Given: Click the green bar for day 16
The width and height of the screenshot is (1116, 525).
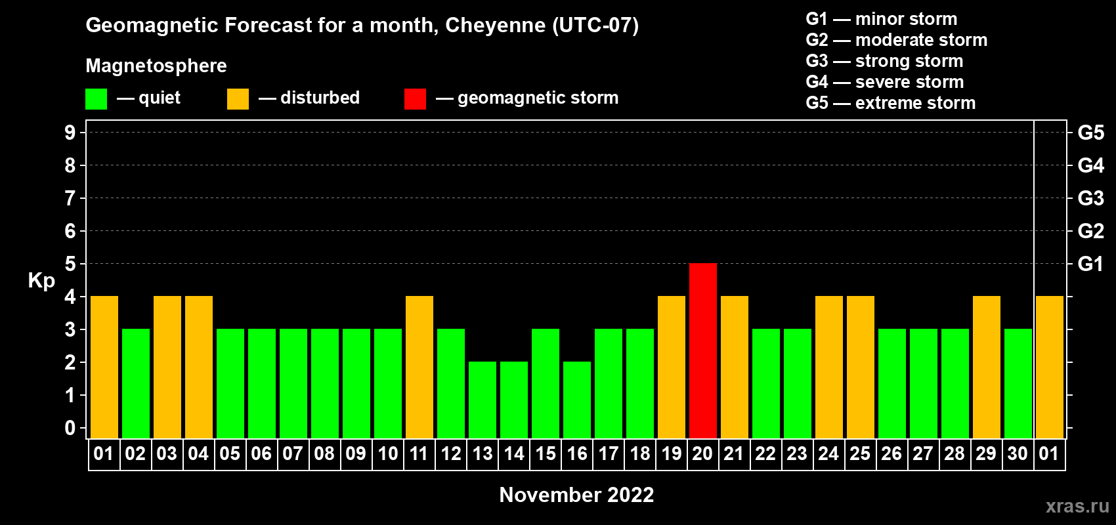Looking at the screenshot, I should (x=577, y=400).
